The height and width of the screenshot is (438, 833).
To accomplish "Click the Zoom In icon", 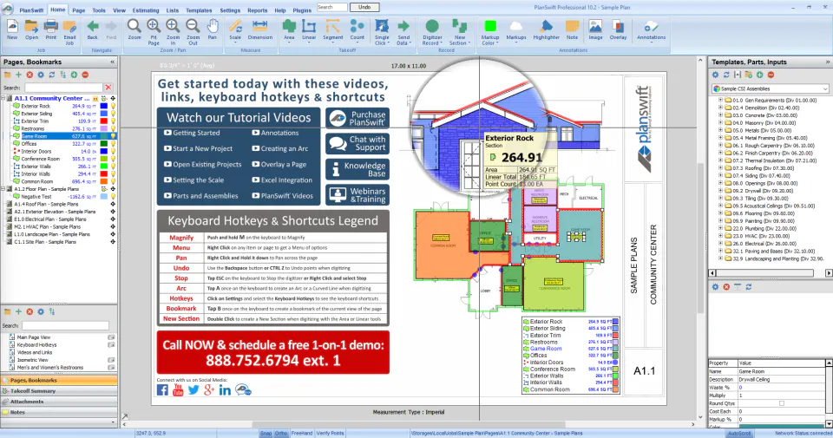I will [x=173, y=32].
